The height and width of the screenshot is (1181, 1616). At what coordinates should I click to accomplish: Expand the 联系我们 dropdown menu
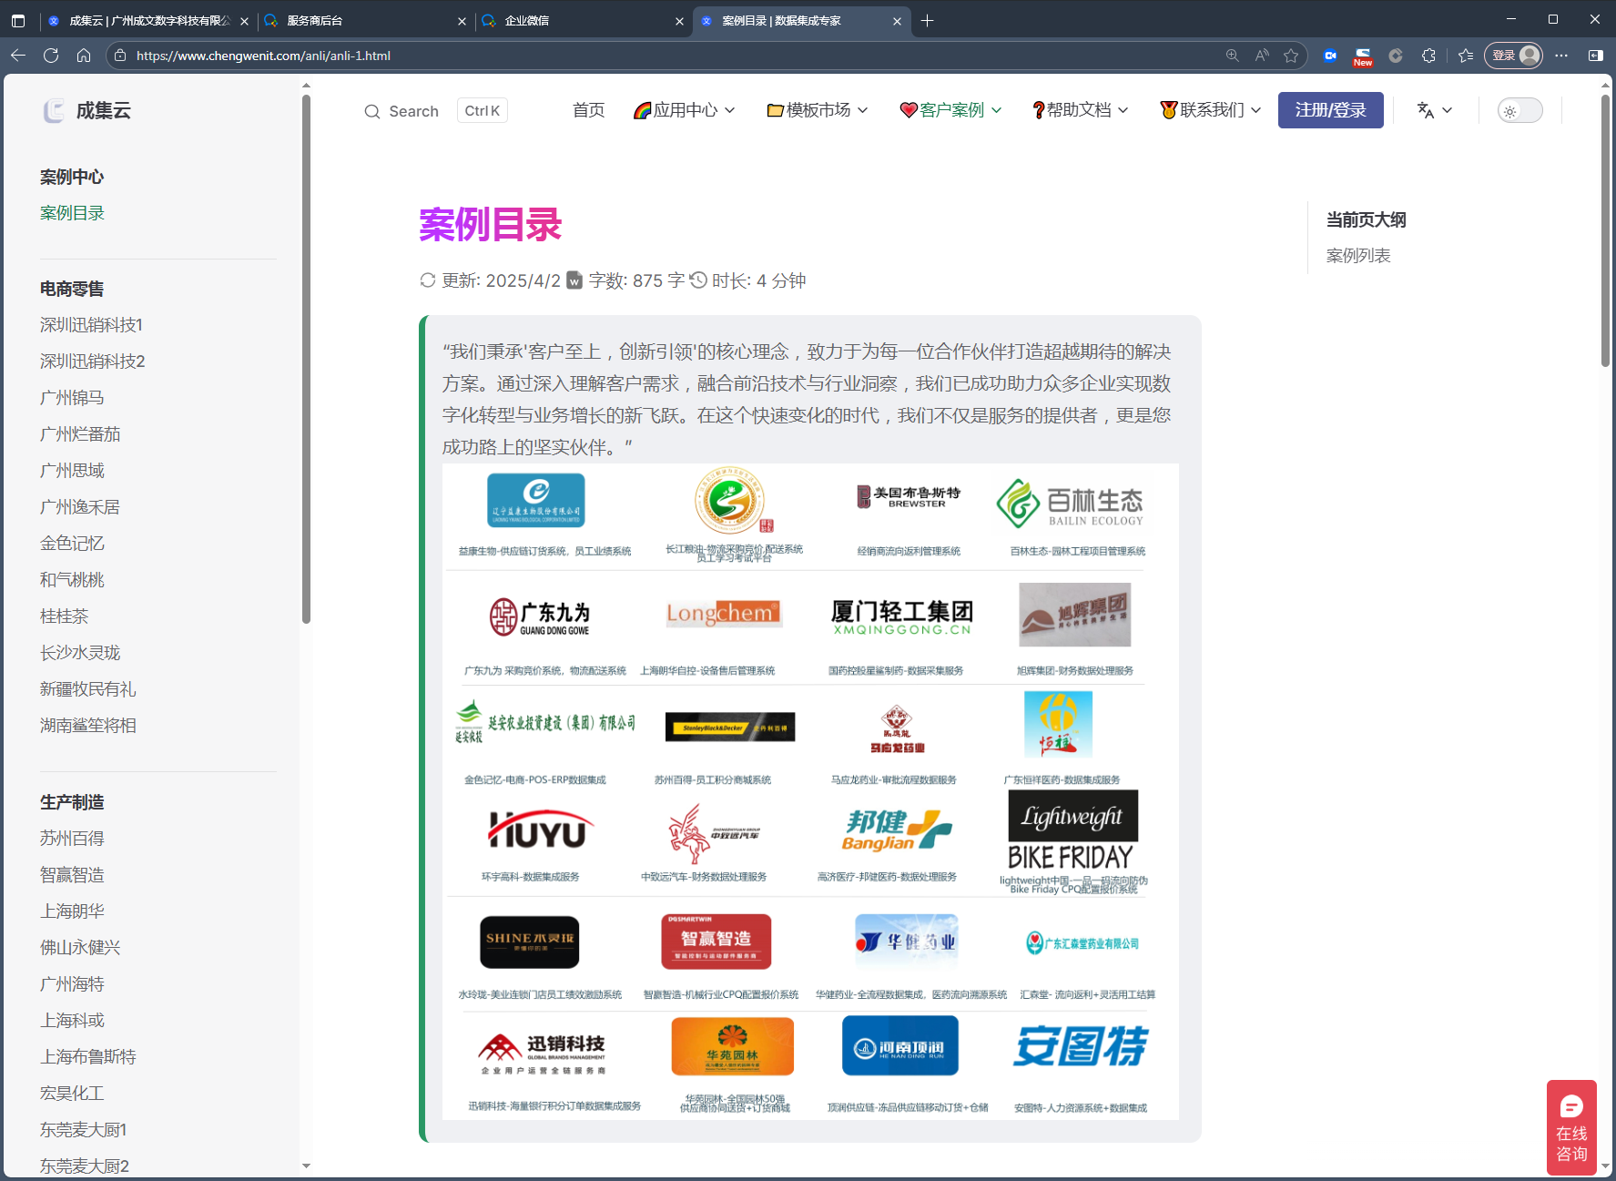(1210, 110)
